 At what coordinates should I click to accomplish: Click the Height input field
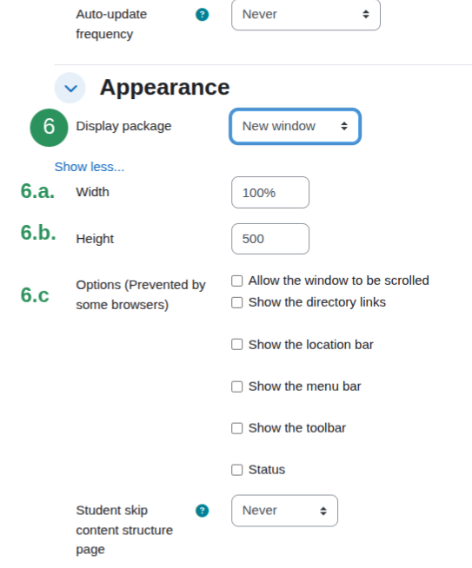click(x=270, y=239)
